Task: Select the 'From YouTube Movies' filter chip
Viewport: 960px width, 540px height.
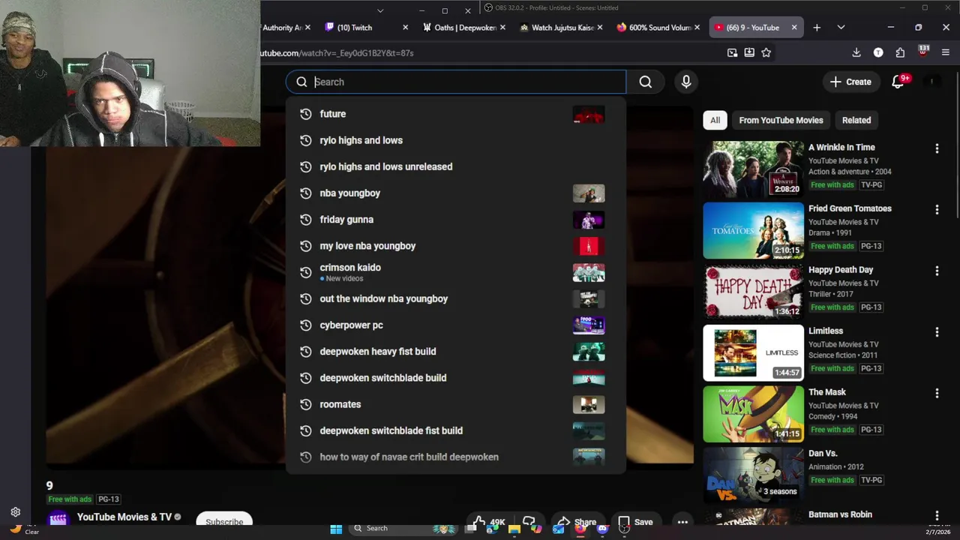Action: [x=781, y=120]
